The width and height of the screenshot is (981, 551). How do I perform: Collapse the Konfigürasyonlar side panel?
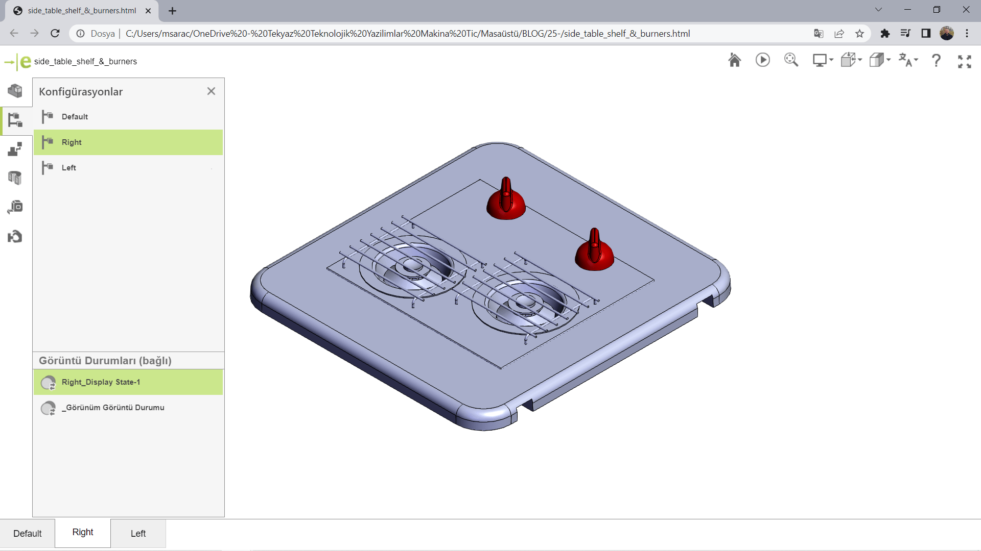pos(212,91)
